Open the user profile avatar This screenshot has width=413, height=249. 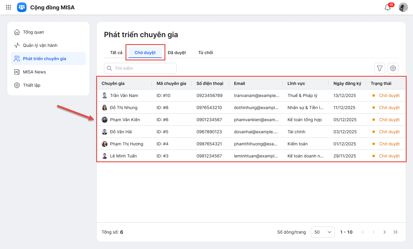pos(403,7)
